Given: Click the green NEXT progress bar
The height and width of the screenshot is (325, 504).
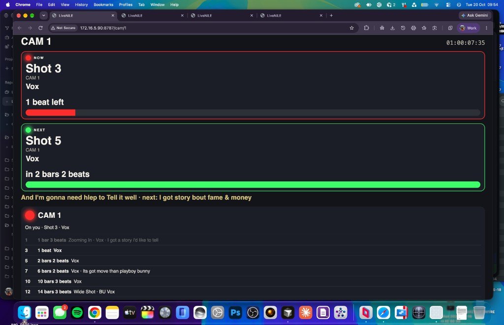Looking at the screenshot, I should tap(253, 185).
